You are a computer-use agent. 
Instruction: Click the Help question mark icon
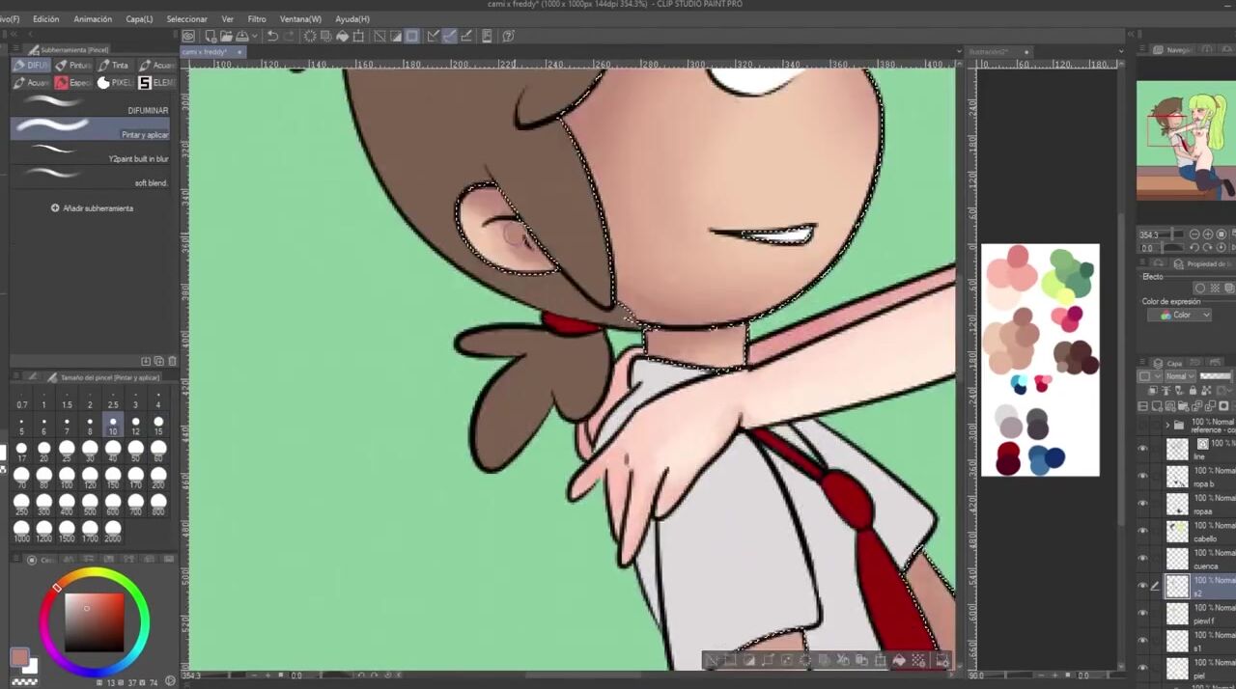coord(508,37)
